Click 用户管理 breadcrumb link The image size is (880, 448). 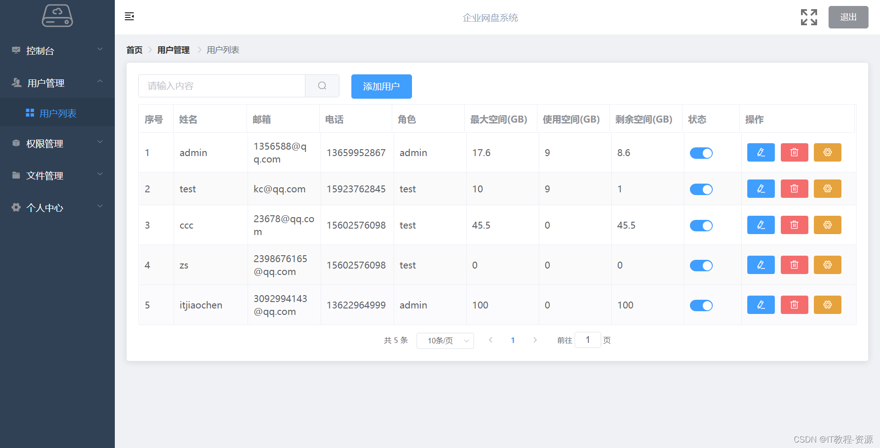pyautogui.click(x=173, y=50)
